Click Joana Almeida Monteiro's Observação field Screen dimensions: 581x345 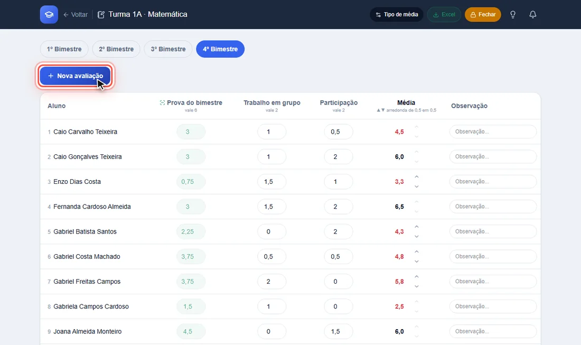pos(493,331)
